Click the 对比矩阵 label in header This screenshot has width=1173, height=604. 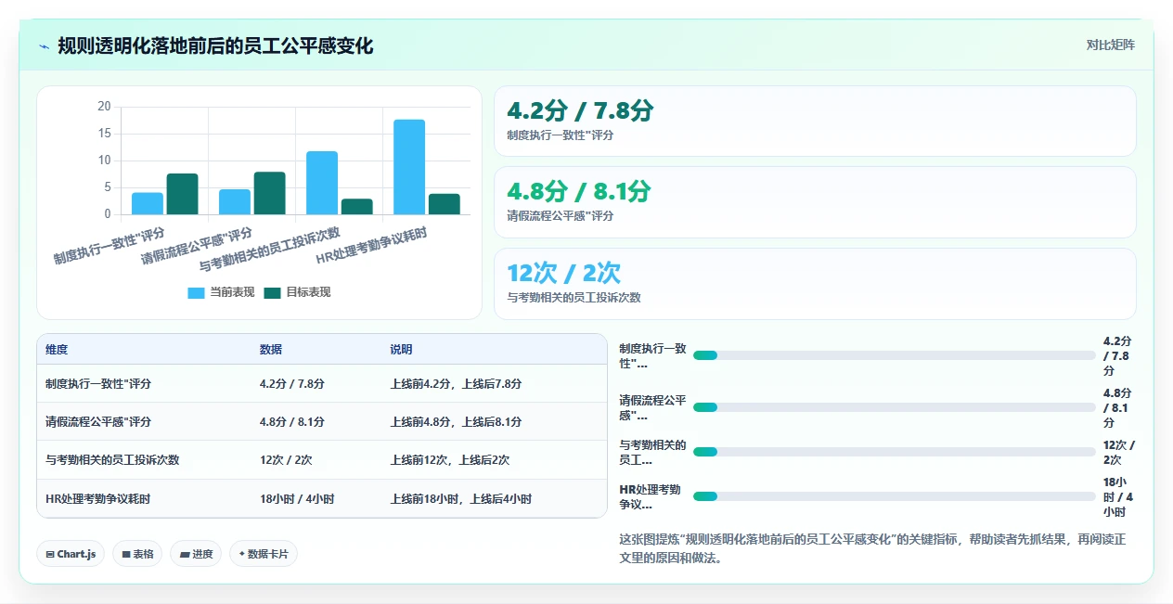click(x=1110, y=45)
